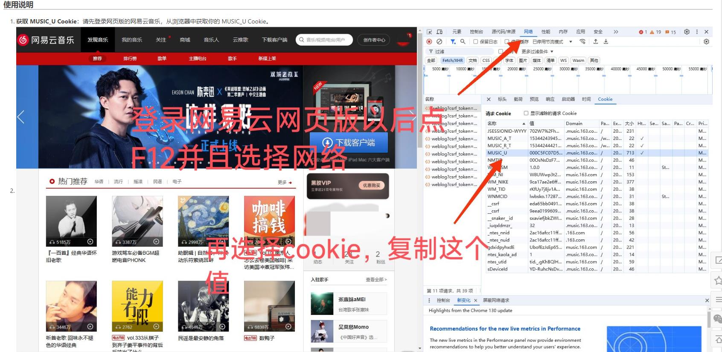Click the star favorite icon on right sidebar
Image resolution: width=722 pixels, height=352 pixels.
pos(718,280)
